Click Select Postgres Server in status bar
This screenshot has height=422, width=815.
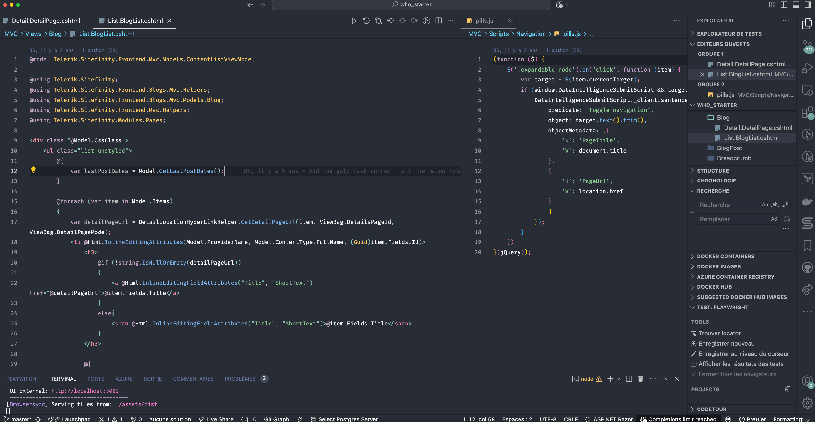pyautogui.click(x=344, y=419)
